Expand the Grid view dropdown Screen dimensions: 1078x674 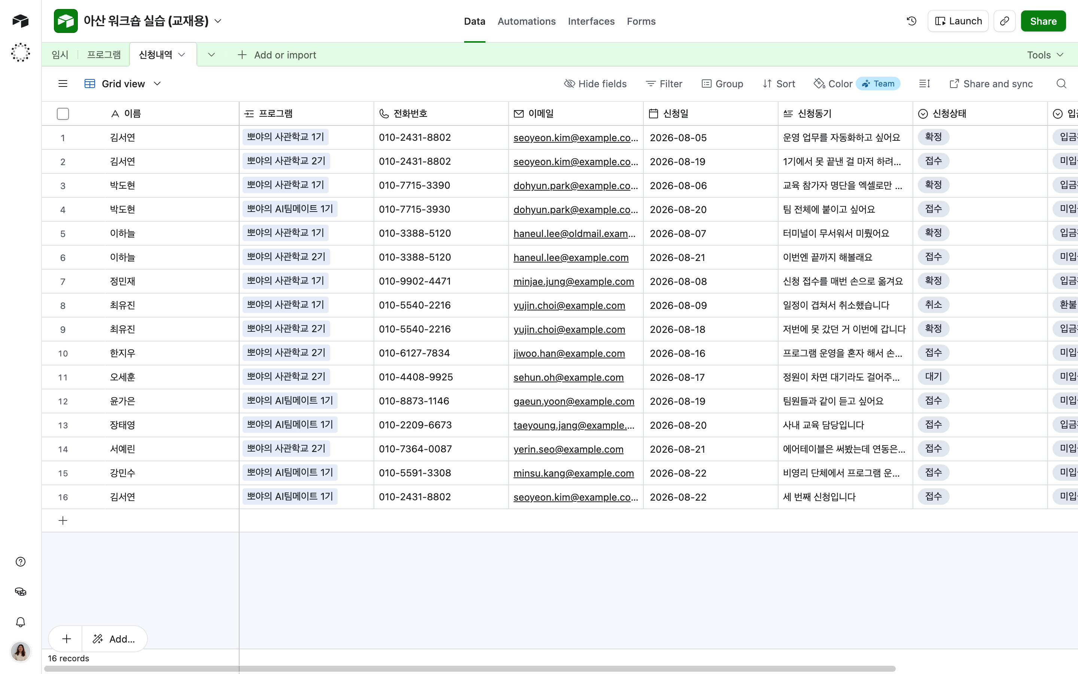[x=122, y=84]
